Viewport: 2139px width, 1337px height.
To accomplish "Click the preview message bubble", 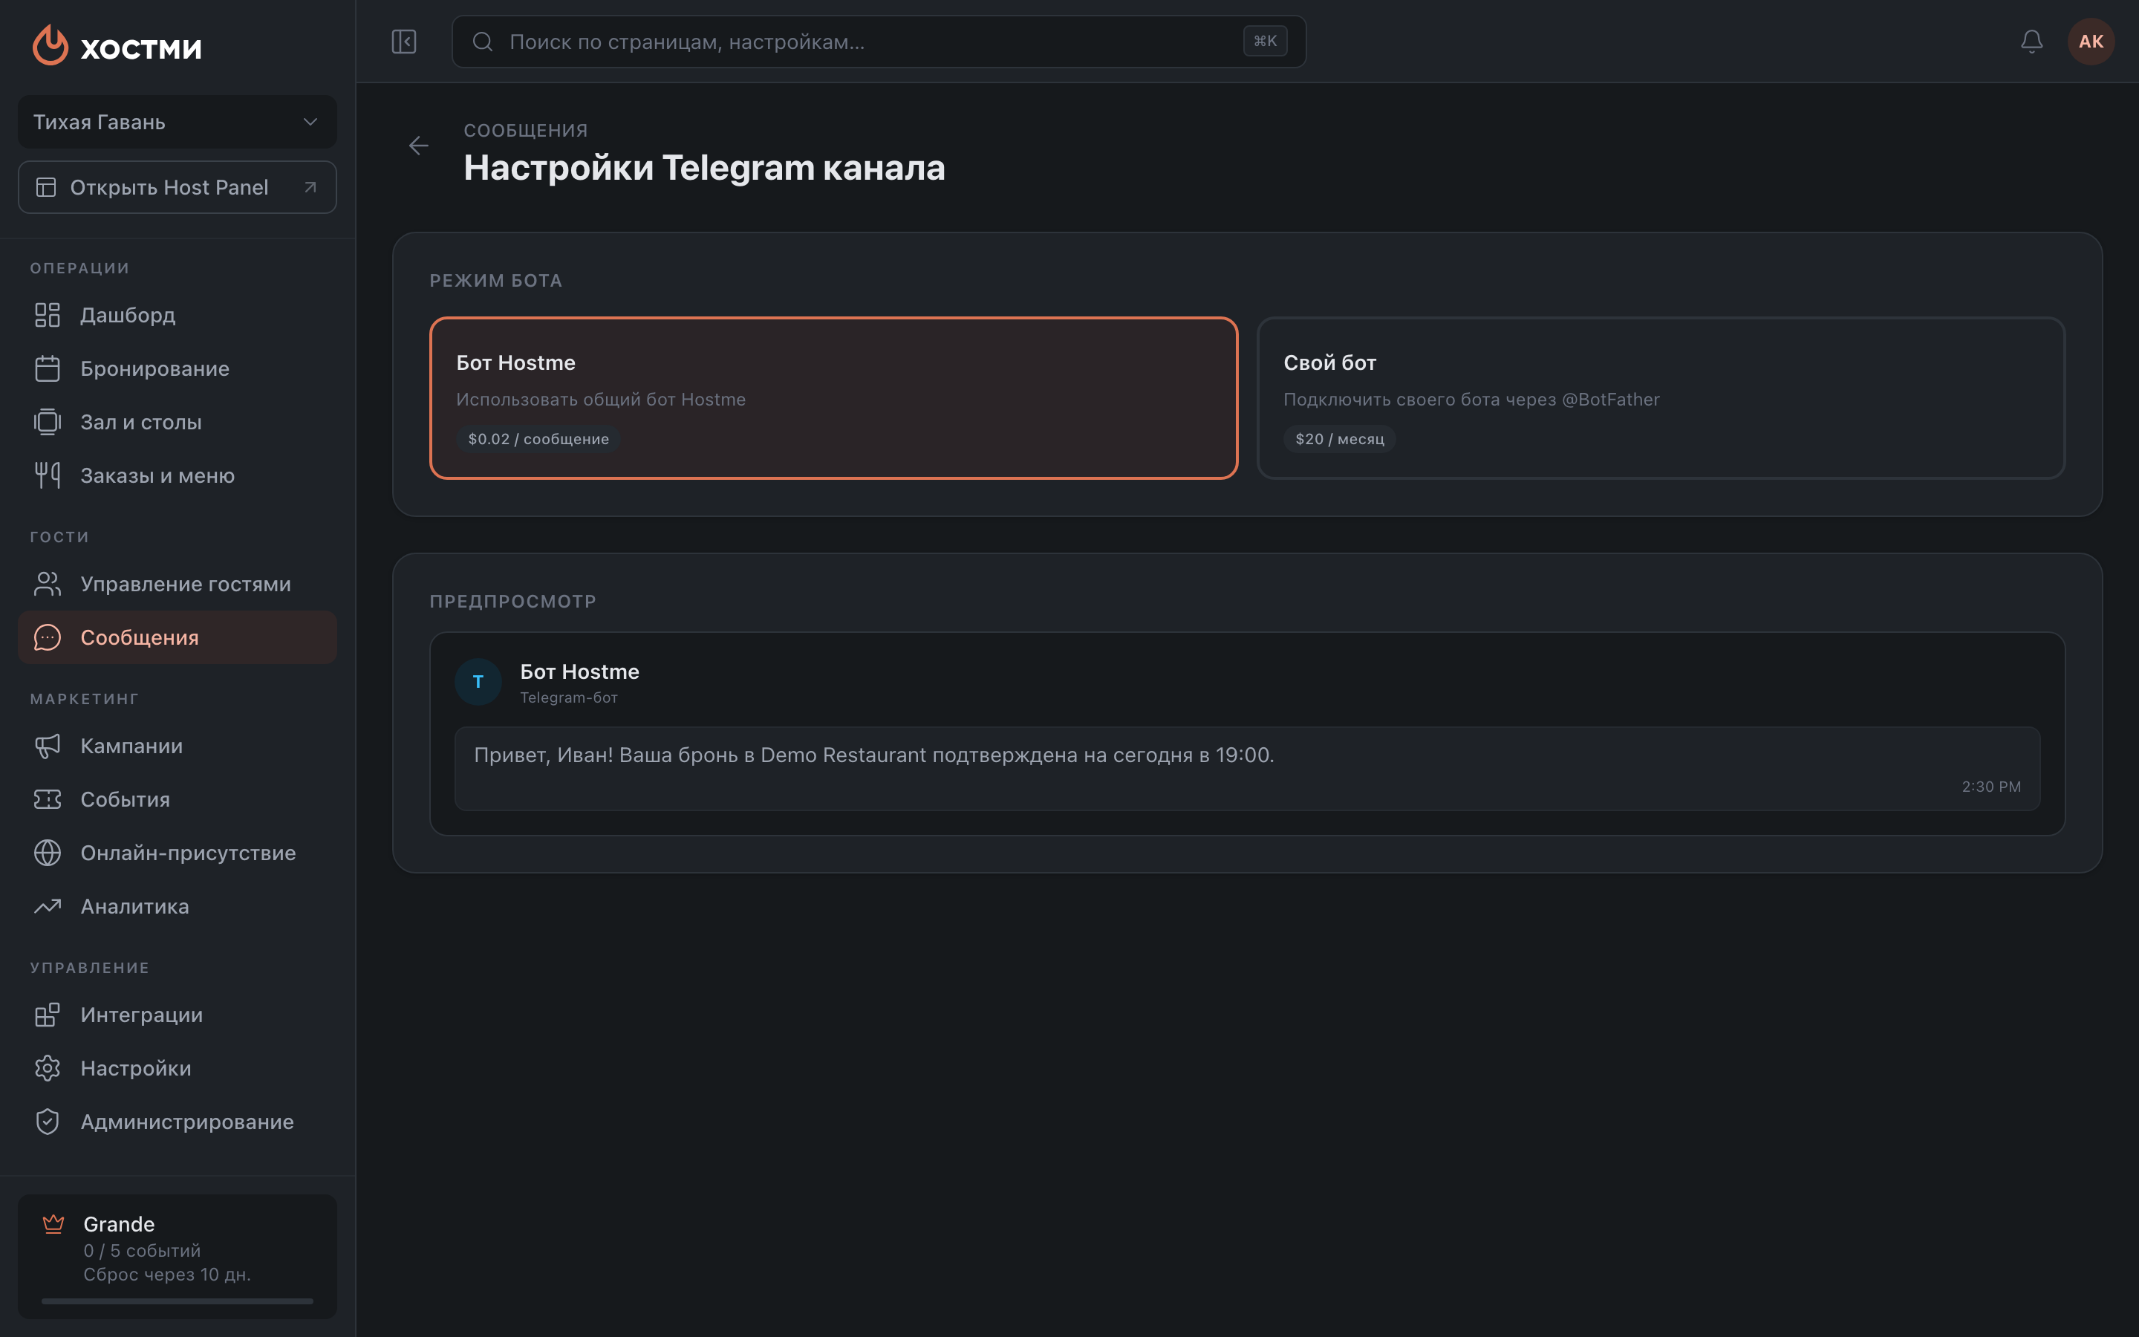I will 1247,769.
